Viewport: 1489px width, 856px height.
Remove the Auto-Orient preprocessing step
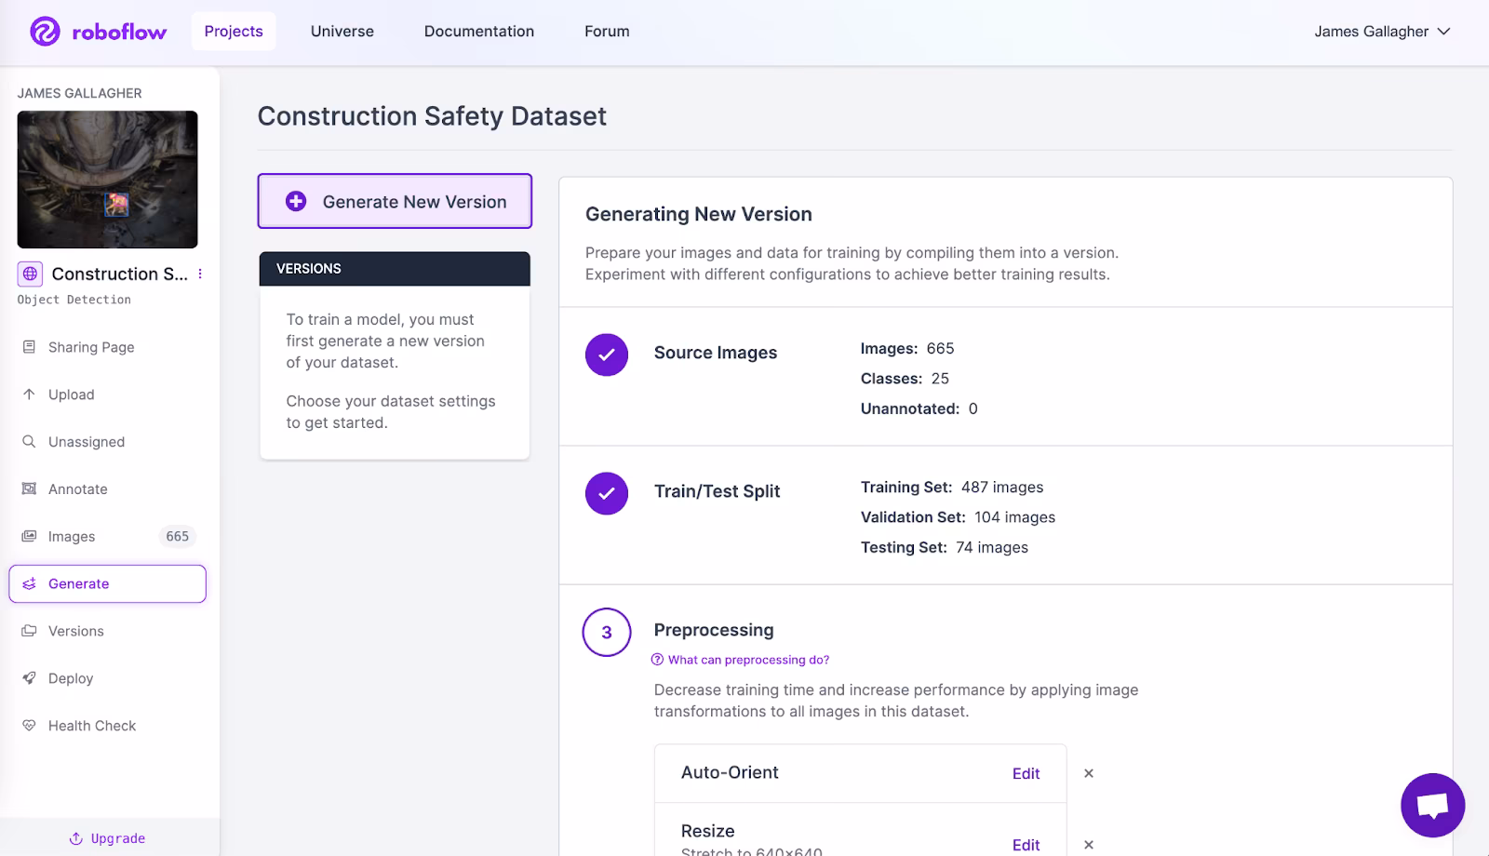1089,773
